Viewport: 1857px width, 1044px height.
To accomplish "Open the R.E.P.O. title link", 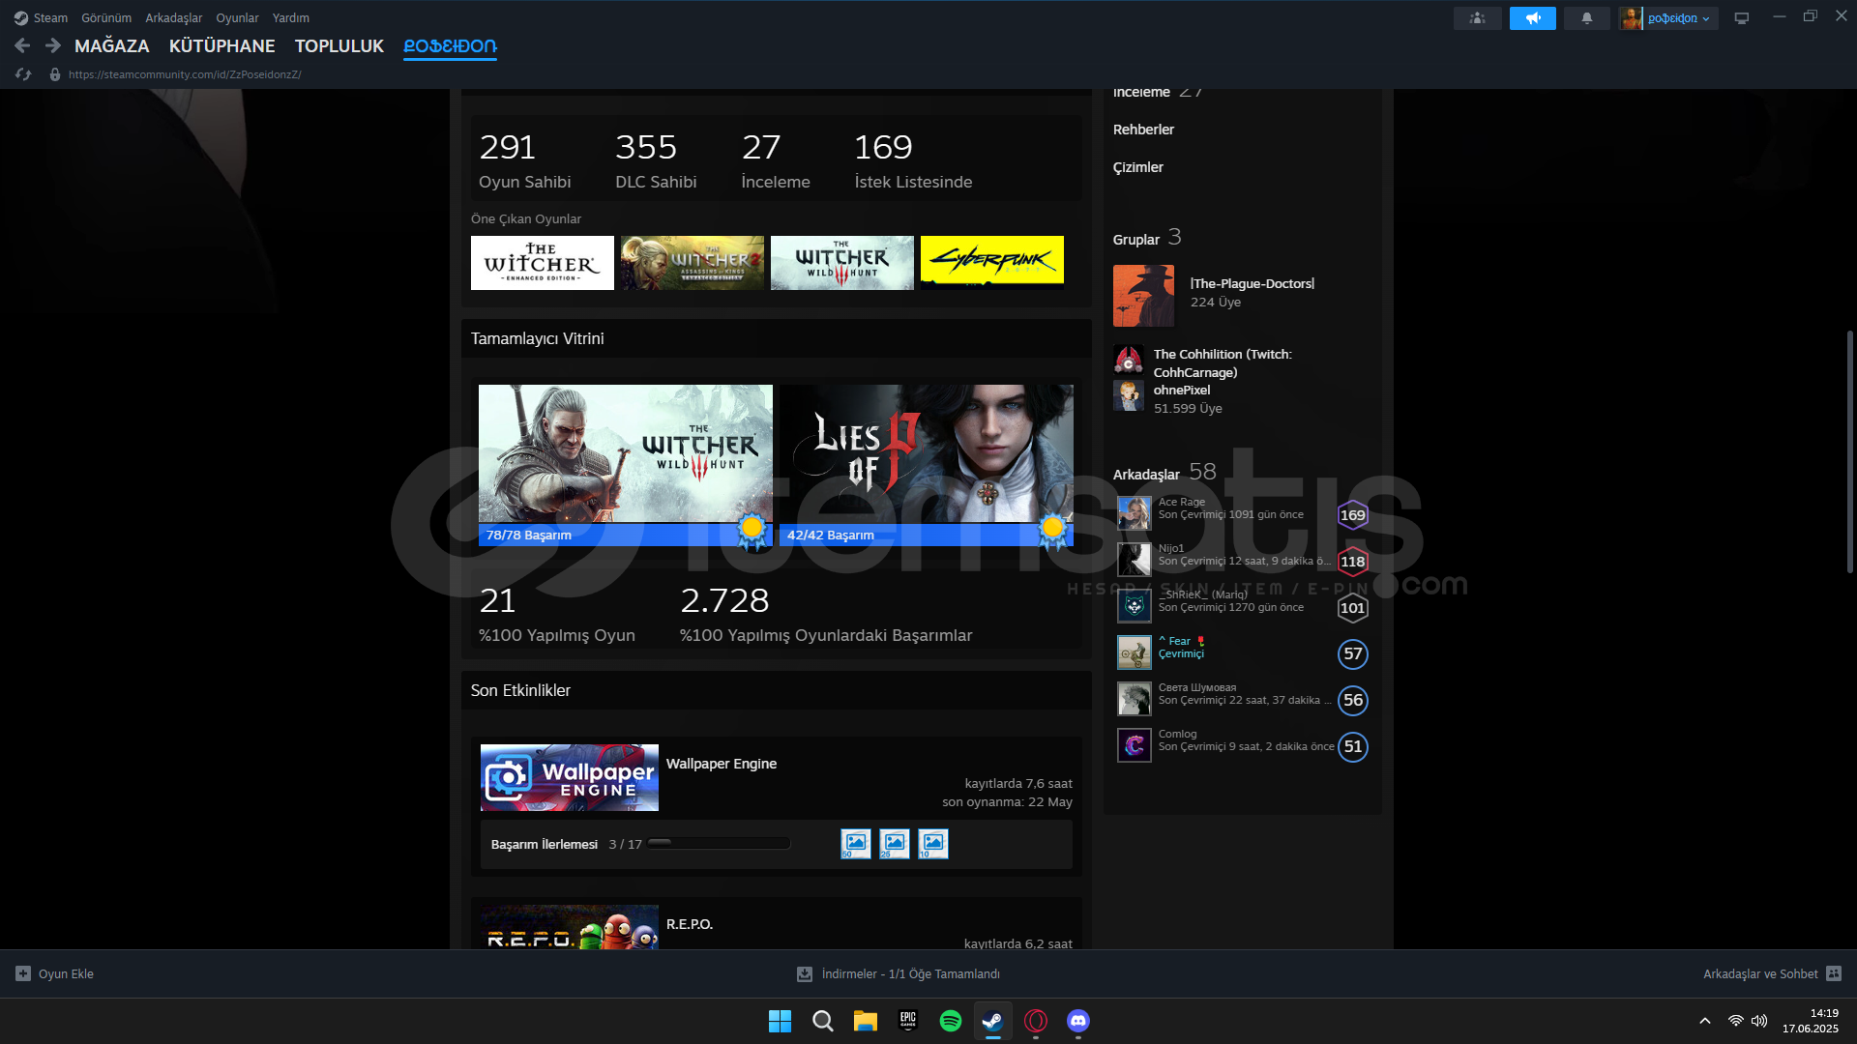I will pyautogui.click(x=690, y=924).
